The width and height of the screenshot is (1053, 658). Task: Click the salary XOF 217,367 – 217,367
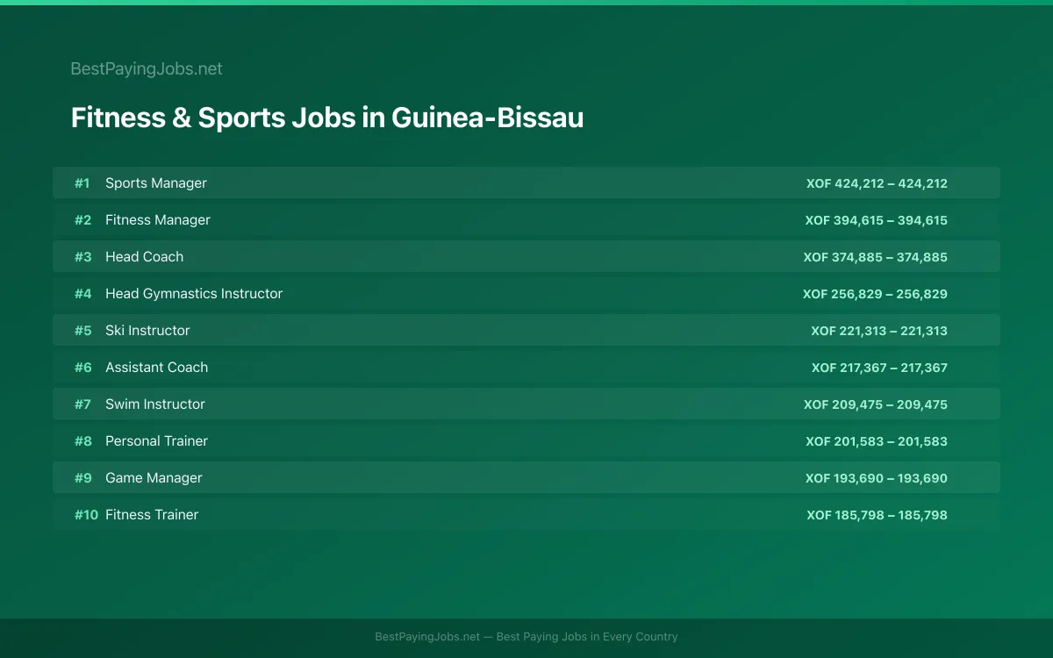879,368
